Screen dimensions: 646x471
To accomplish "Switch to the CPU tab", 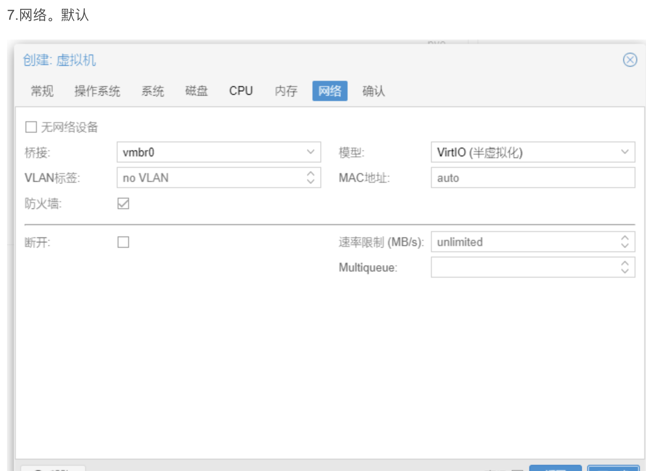I will click(241, 91).
